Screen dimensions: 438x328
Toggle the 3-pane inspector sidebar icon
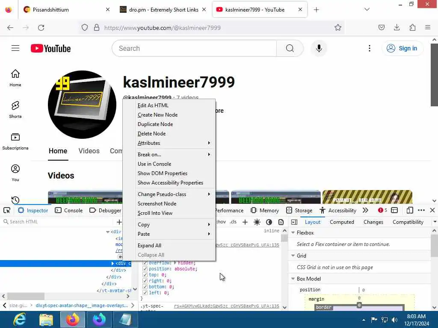[x=294, y=222]
